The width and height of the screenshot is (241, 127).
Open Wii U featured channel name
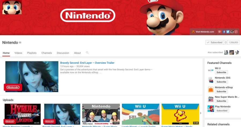pyautogui.click(x=218, y=68)
